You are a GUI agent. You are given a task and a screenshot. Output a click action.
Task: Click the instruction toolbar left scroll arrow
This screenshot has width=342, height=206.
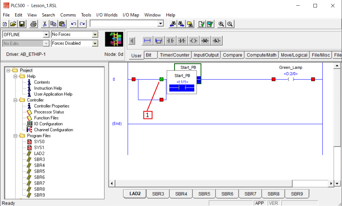click(x=132, y=41)
